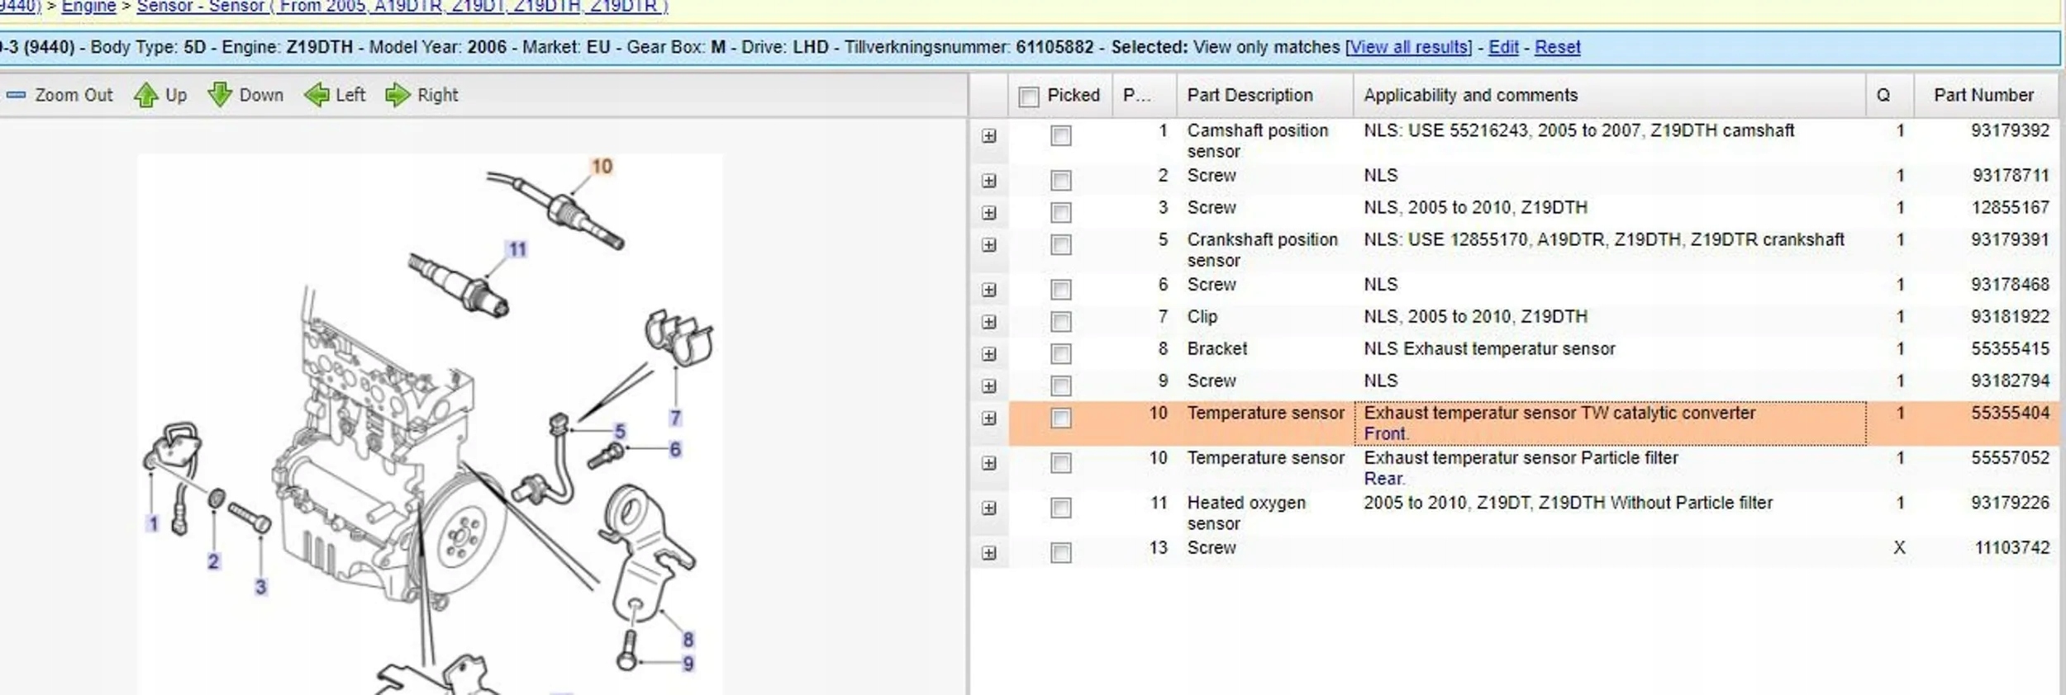Check the Crankshaft position sensor row
The height and width of the screenshot is (695, 2066).
click(1061, 244)
